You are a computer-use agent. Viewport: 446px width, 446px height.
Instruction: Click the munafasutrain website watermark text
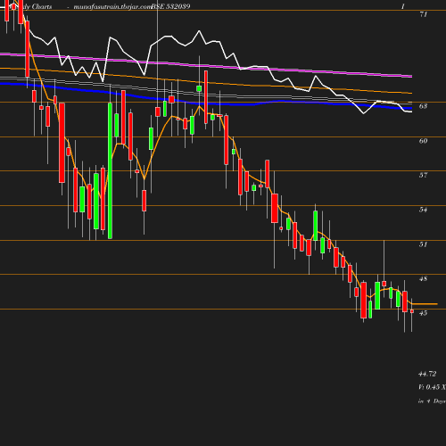coord(112,6)
